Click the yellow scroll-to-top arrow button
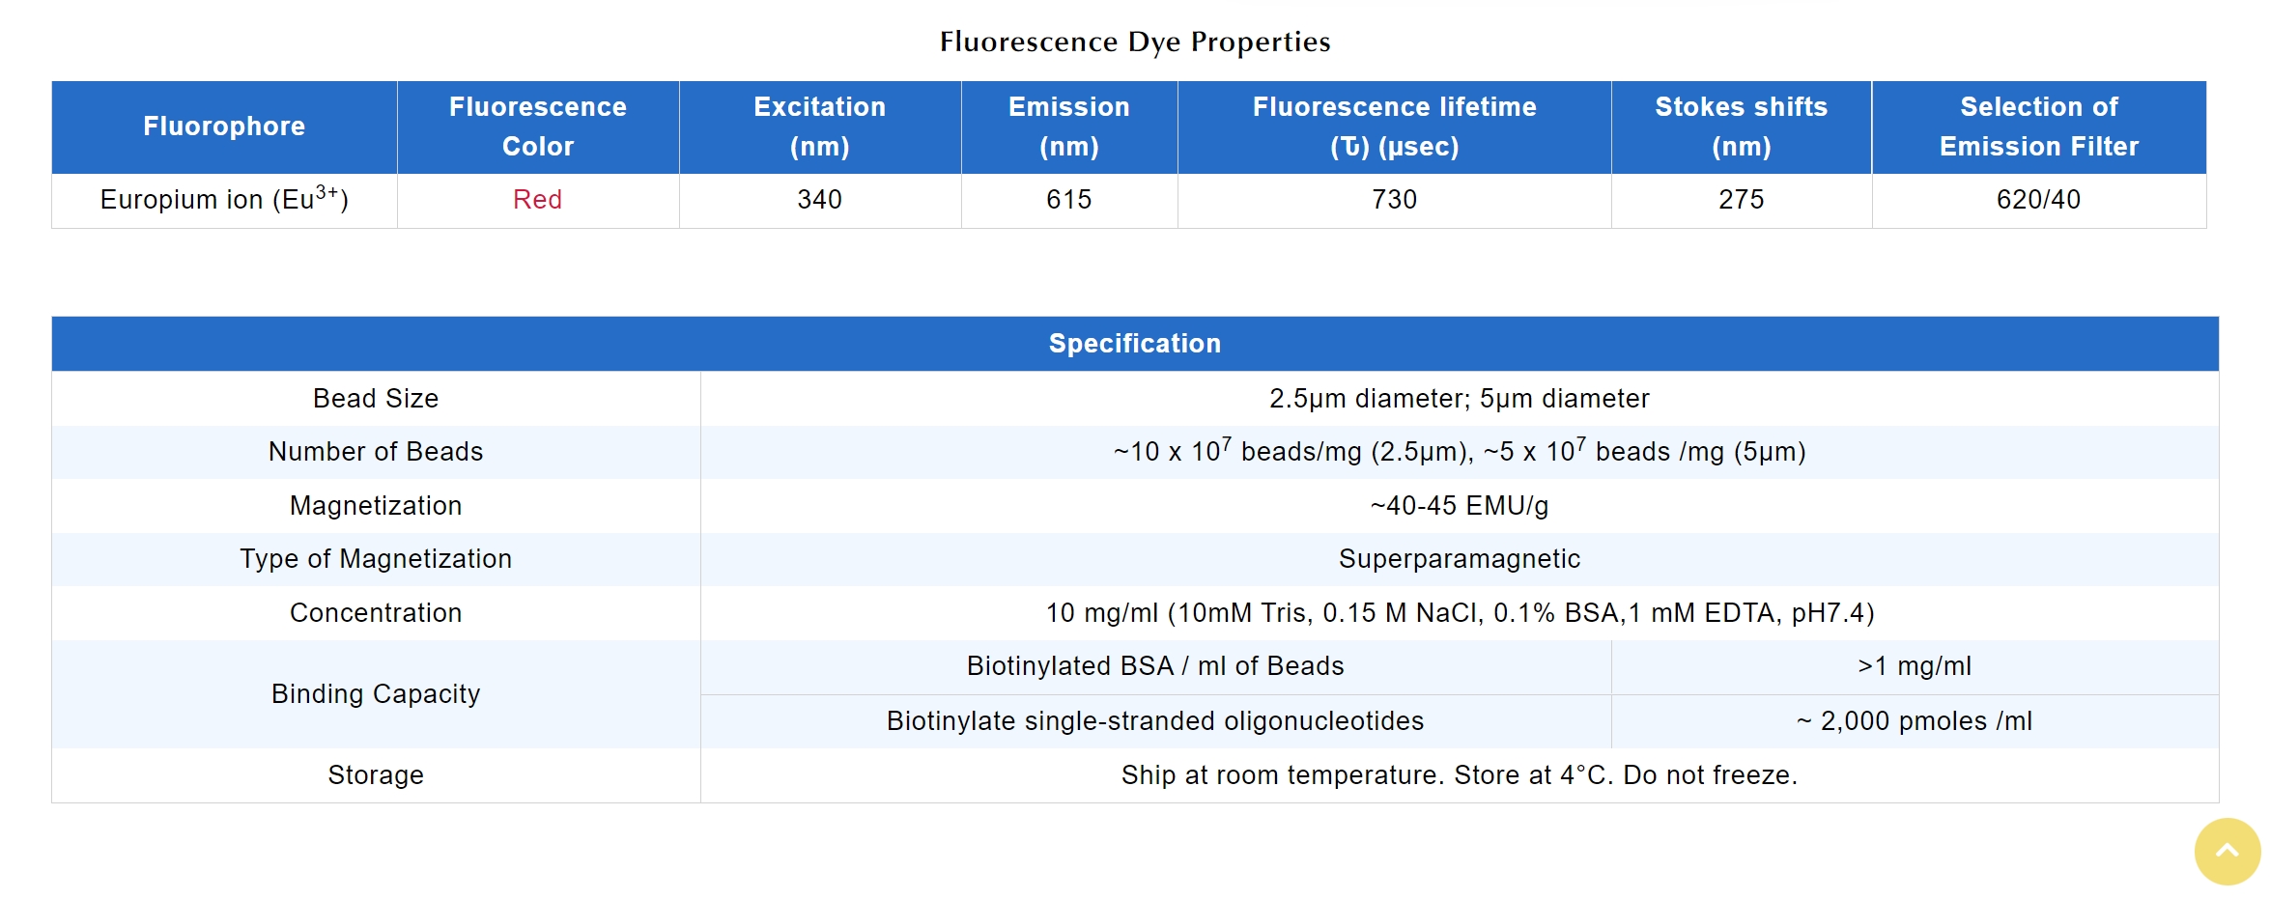 click(2227, 851)
